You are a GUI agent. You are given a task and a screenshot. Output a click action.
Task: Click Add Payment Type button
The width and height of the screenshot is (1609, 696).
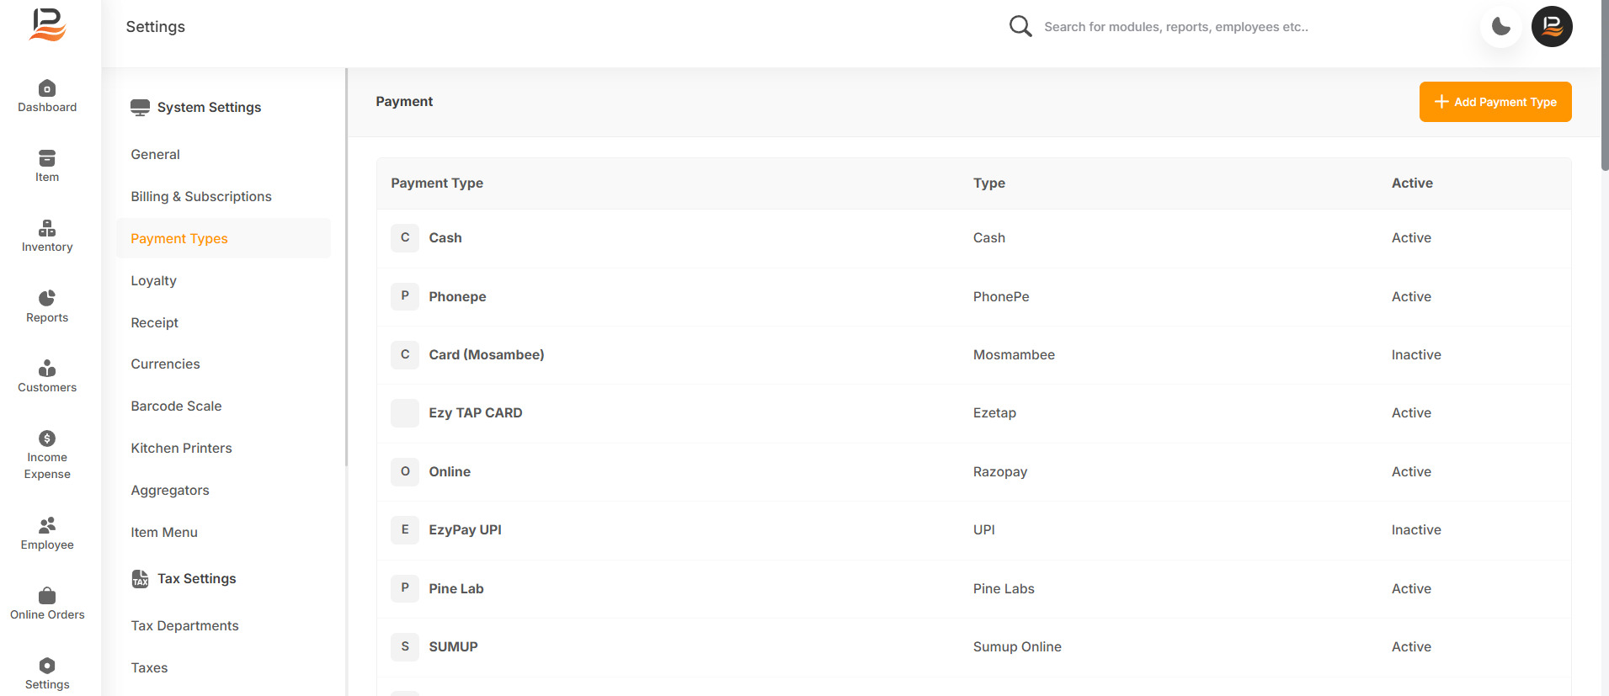1495,102
